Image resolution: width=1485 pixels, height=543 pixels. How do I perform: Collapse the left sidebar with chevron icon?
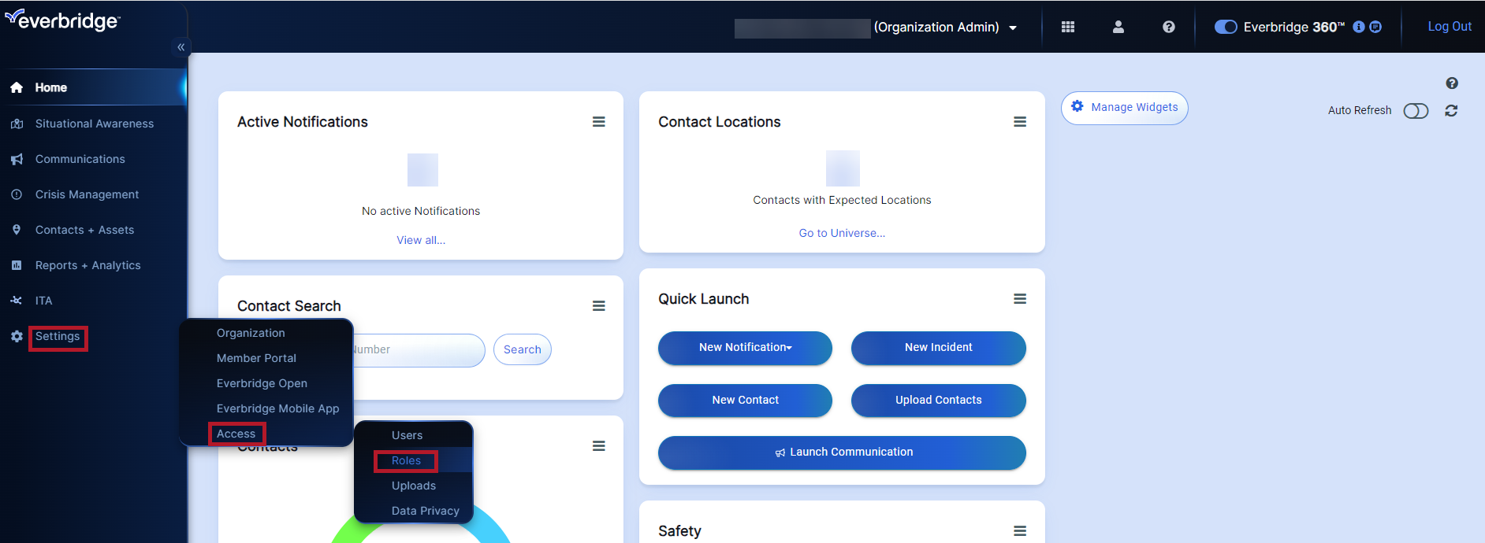click(x=181, y=47)
